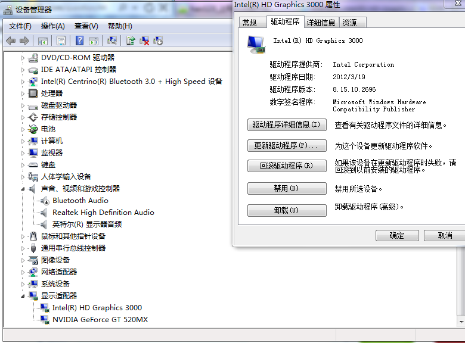Collapse the 声音、视频和游戏控制器 node
This screenshot has height=343, width=465.
tap(23, 189)
